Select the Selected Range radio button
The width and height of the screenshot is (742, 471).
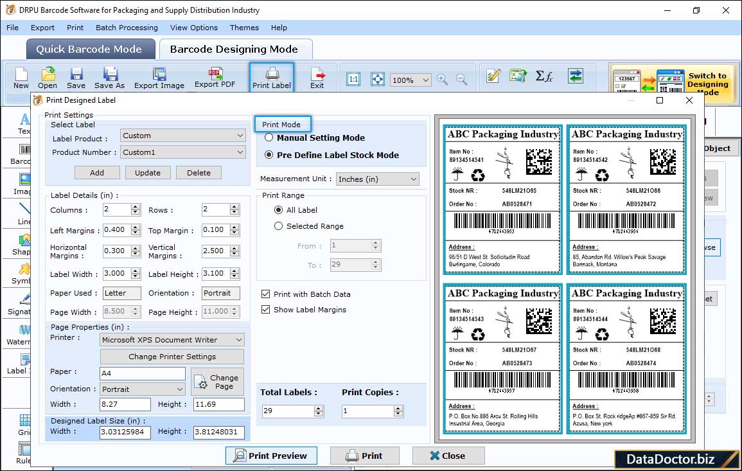[279, 226]
